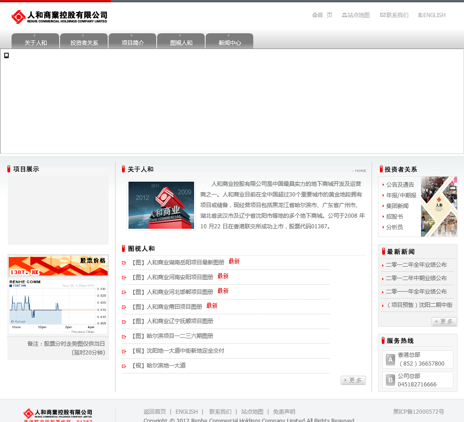Open the 项目简介 navigation tab
Image resolution: width=464 pixels, height=422 pixels.
pyautogui.click(x=133, y=41)
